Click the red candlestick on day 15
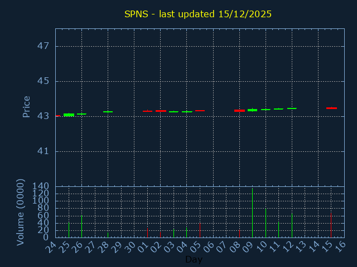Image resolution: width=357 pixels, height=267 pixels. (x=331, y=108)
